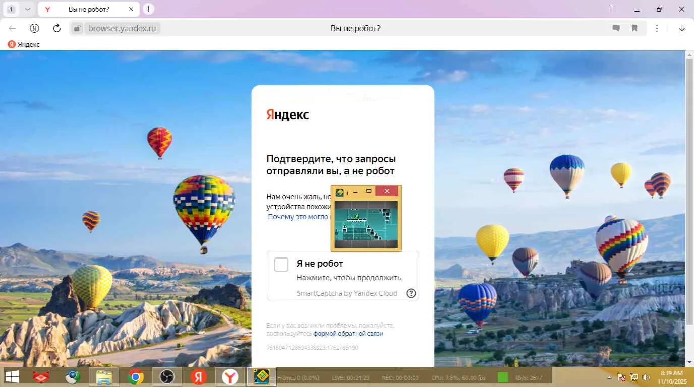The image size is (694, 387).
Task: Switch to the Geometry Dash taskbar icon
Action: click(261, 377)
